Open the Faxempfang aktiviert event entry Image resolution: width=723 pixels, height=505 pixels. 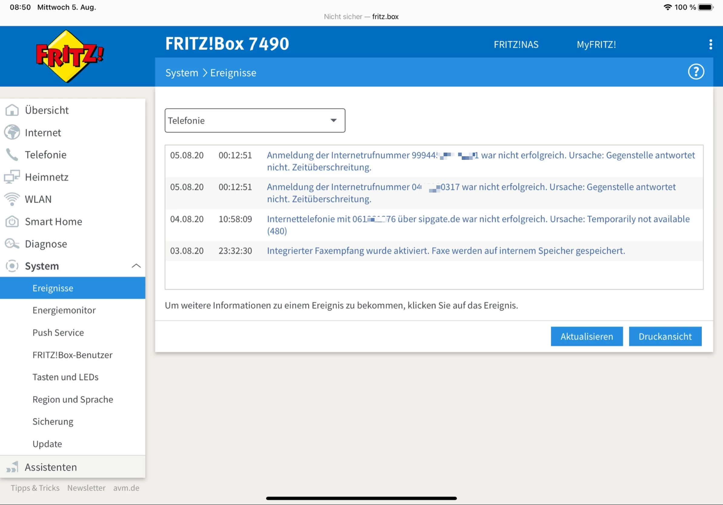[x=446, y=251]
